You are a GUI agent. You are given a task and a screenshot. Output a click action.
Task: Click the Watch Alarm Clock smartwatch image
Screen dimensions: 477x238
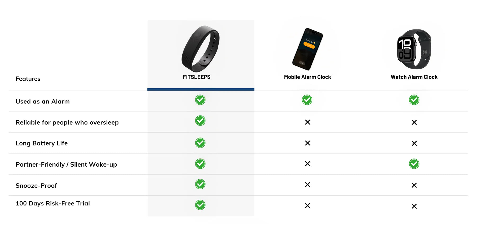[x=414, y=49]
